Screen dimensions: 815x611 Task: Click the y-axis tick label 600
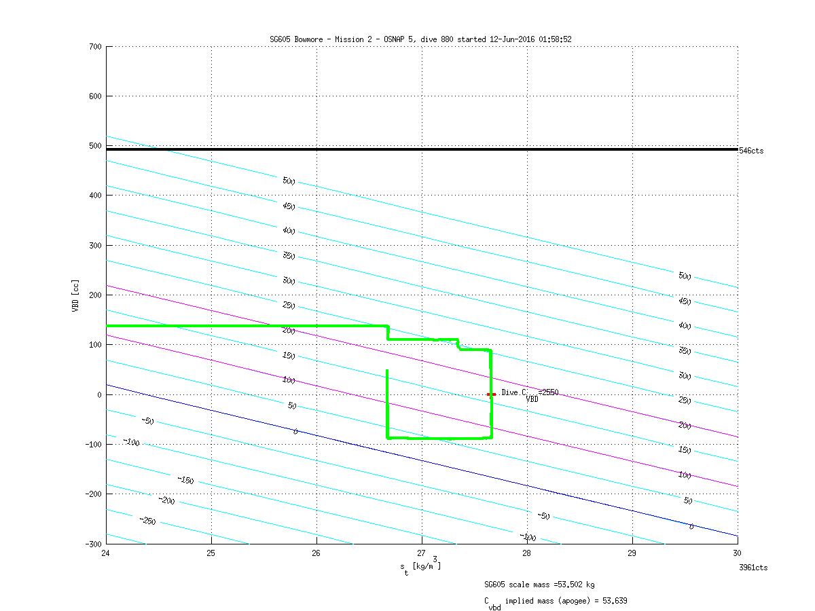coord(95,96)
